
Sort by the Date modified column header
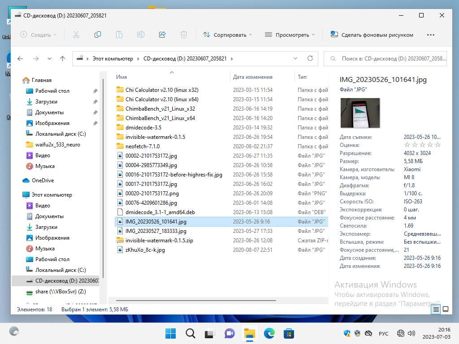point(252,77)
